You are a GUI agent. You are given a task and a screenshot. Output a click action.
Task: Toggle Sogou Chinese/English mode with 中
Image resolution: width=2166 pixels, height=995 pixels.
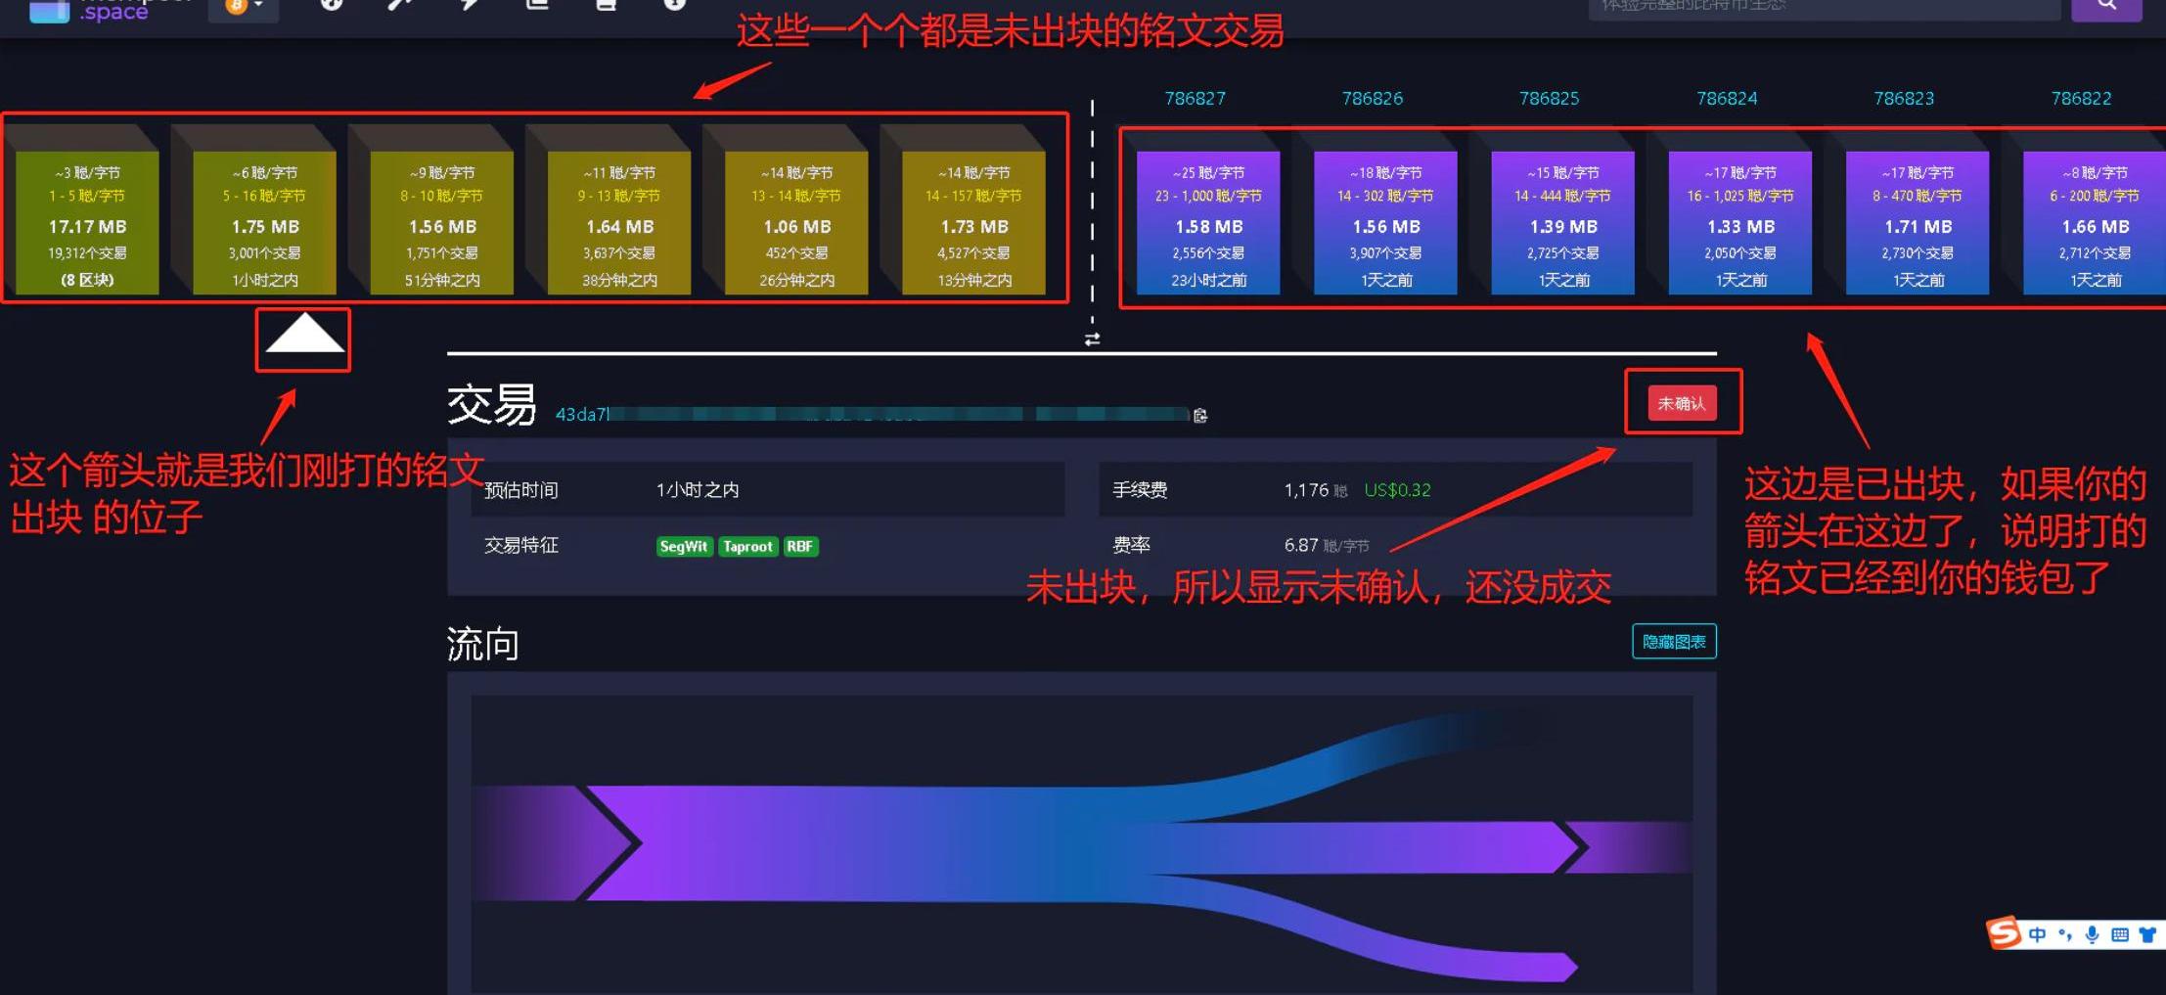(x=2037, y=934)
